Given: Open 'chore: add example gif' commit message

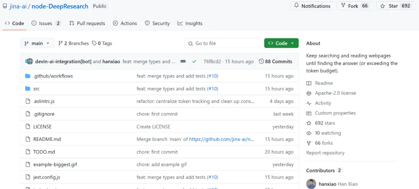Looking at the screenshot, I should pos(162,165).
